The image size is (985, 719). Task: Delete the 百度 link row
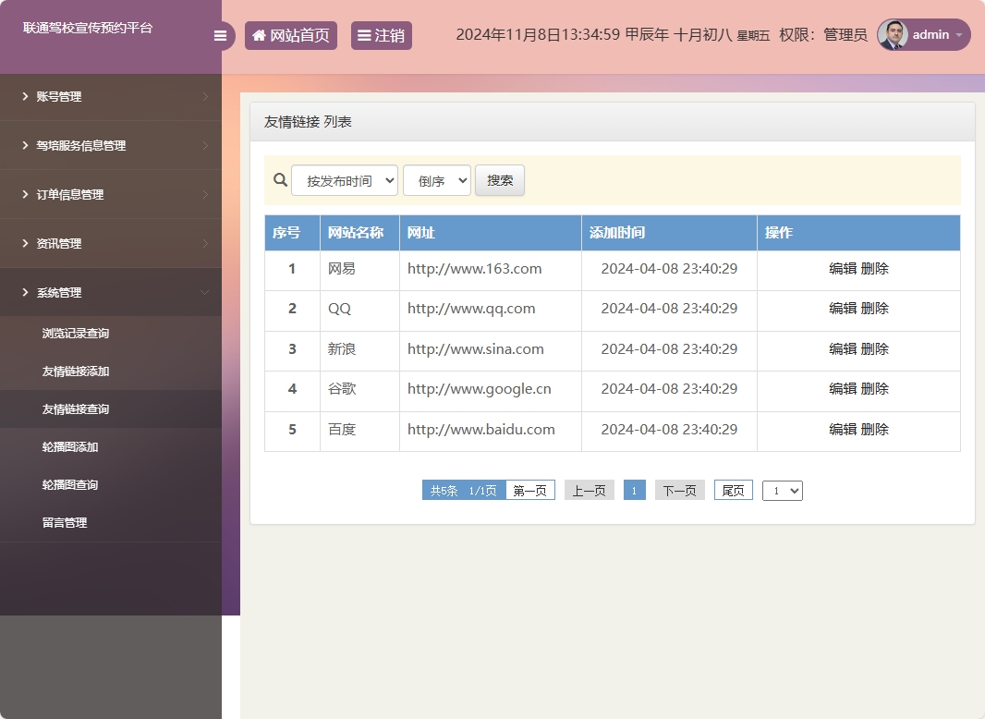[x=875, y=430]
